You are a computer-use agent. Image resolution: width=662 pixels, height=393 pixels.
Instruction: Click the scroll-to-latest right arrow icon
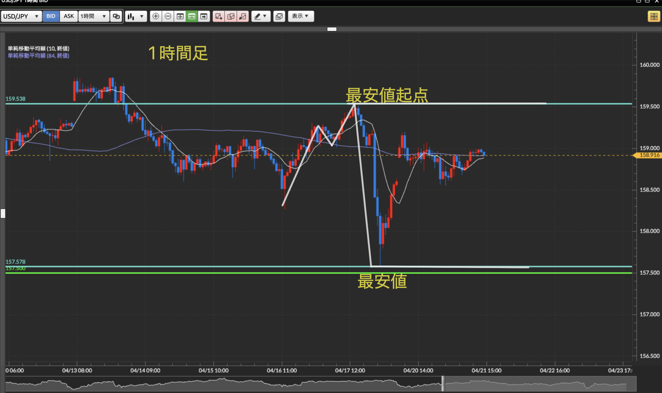point(204,17)
